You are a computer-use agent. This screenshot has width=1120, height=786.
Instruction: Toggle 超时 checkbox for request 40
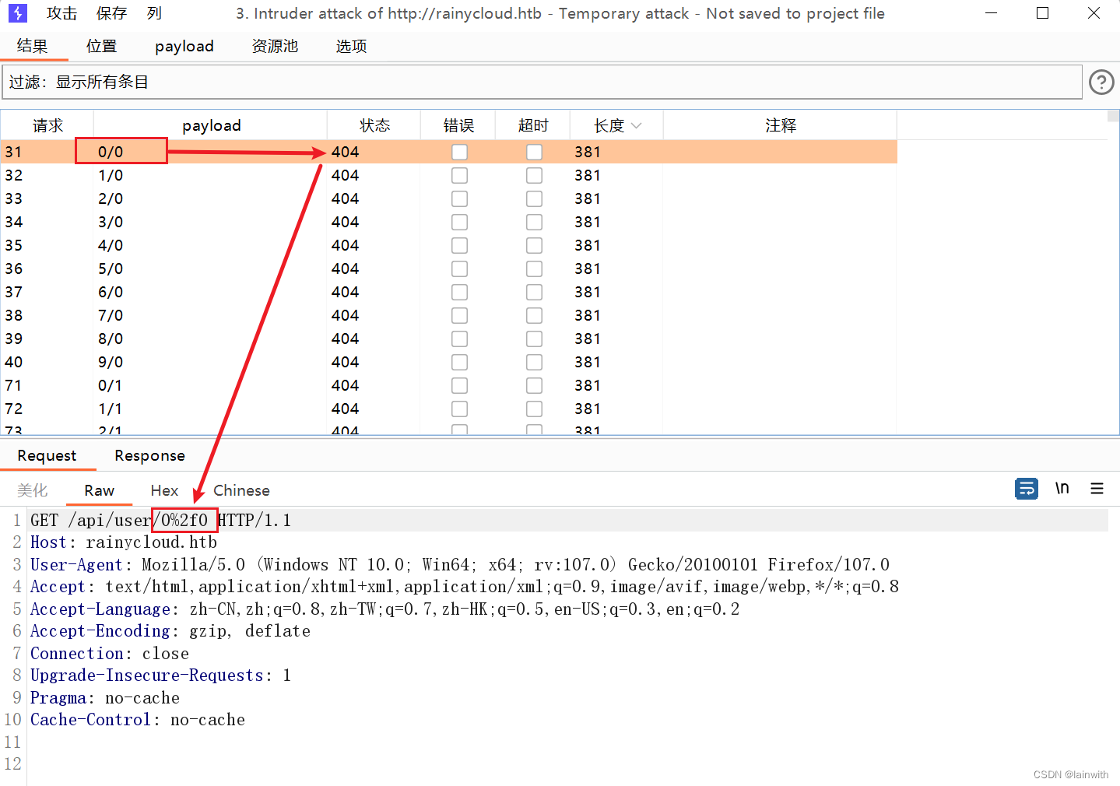click(534, 362)
